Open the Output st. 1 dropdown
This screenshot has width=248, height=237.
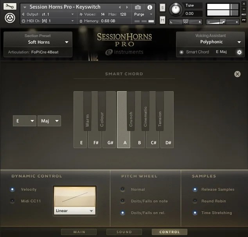tap(48, 14)
